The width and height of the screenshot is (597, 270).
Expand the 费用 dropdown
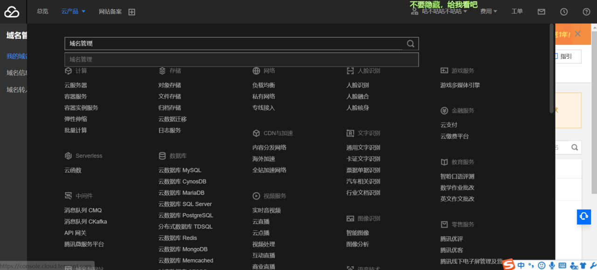pos(489,12)
